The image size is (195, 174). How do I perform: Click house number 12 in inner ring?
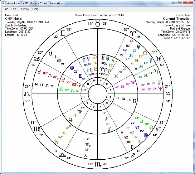85,90
